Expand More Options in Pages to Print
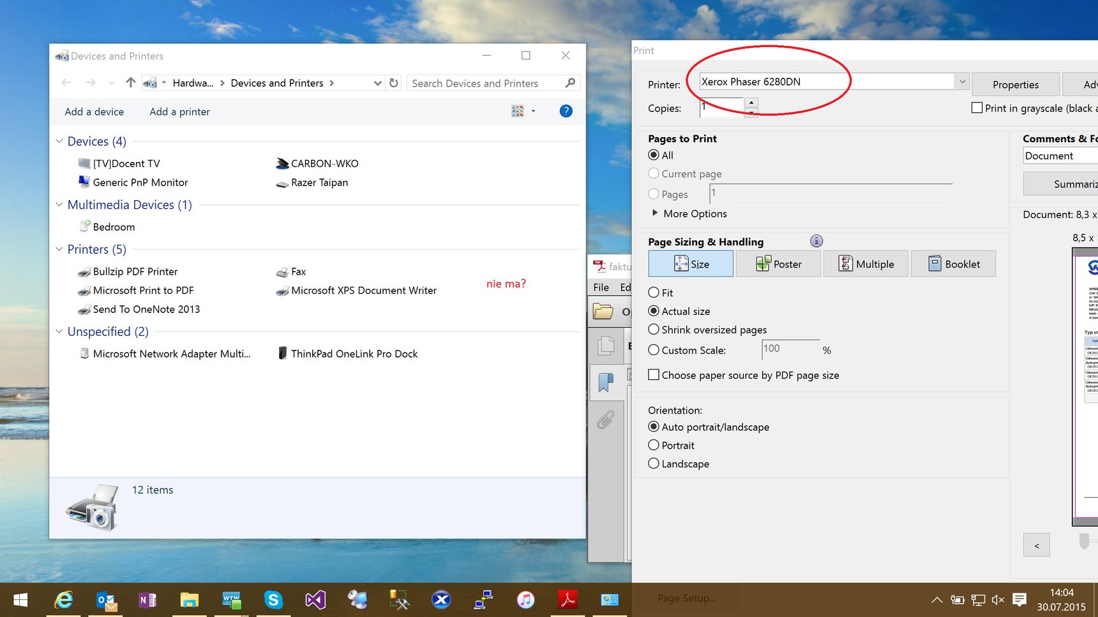The height and width of the screenshot is (617, 1098). coord(655,213)
